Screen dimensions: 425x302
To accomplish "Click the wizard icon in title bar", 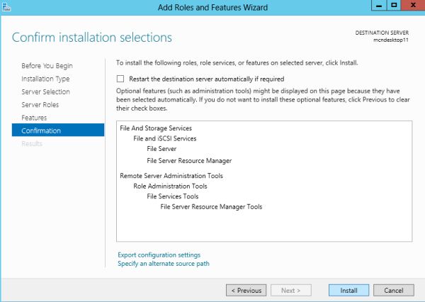I will click(7, 7).
